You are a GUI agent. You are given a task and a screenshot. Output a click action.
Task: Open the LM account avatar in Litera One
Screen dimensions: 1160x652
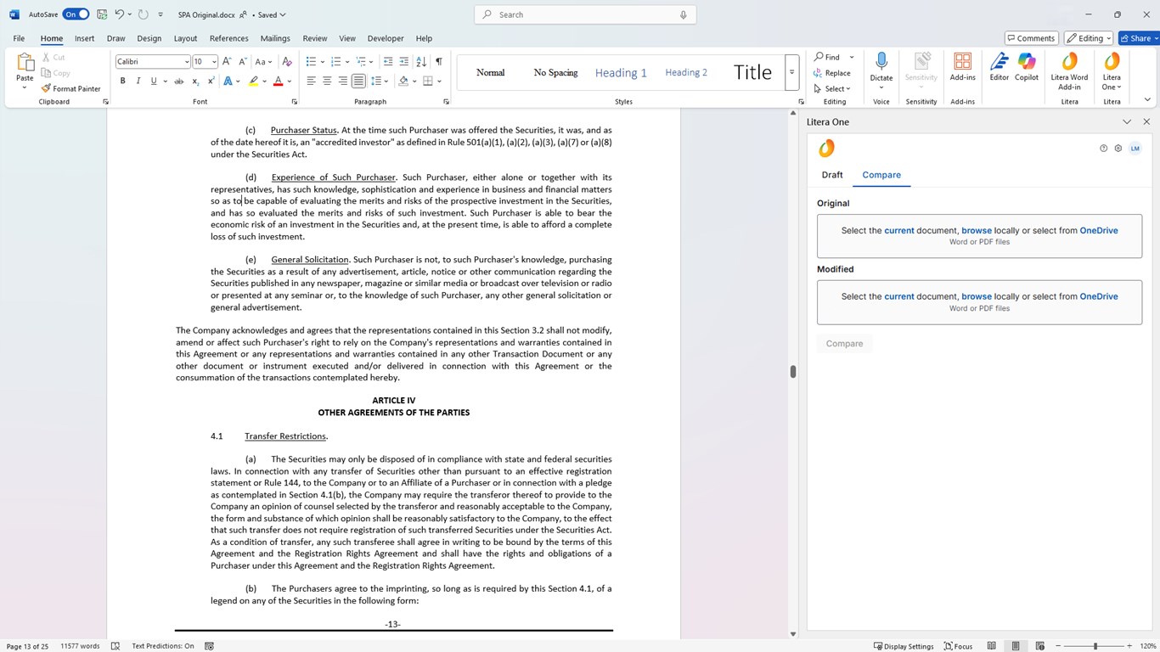(1135, 149)
